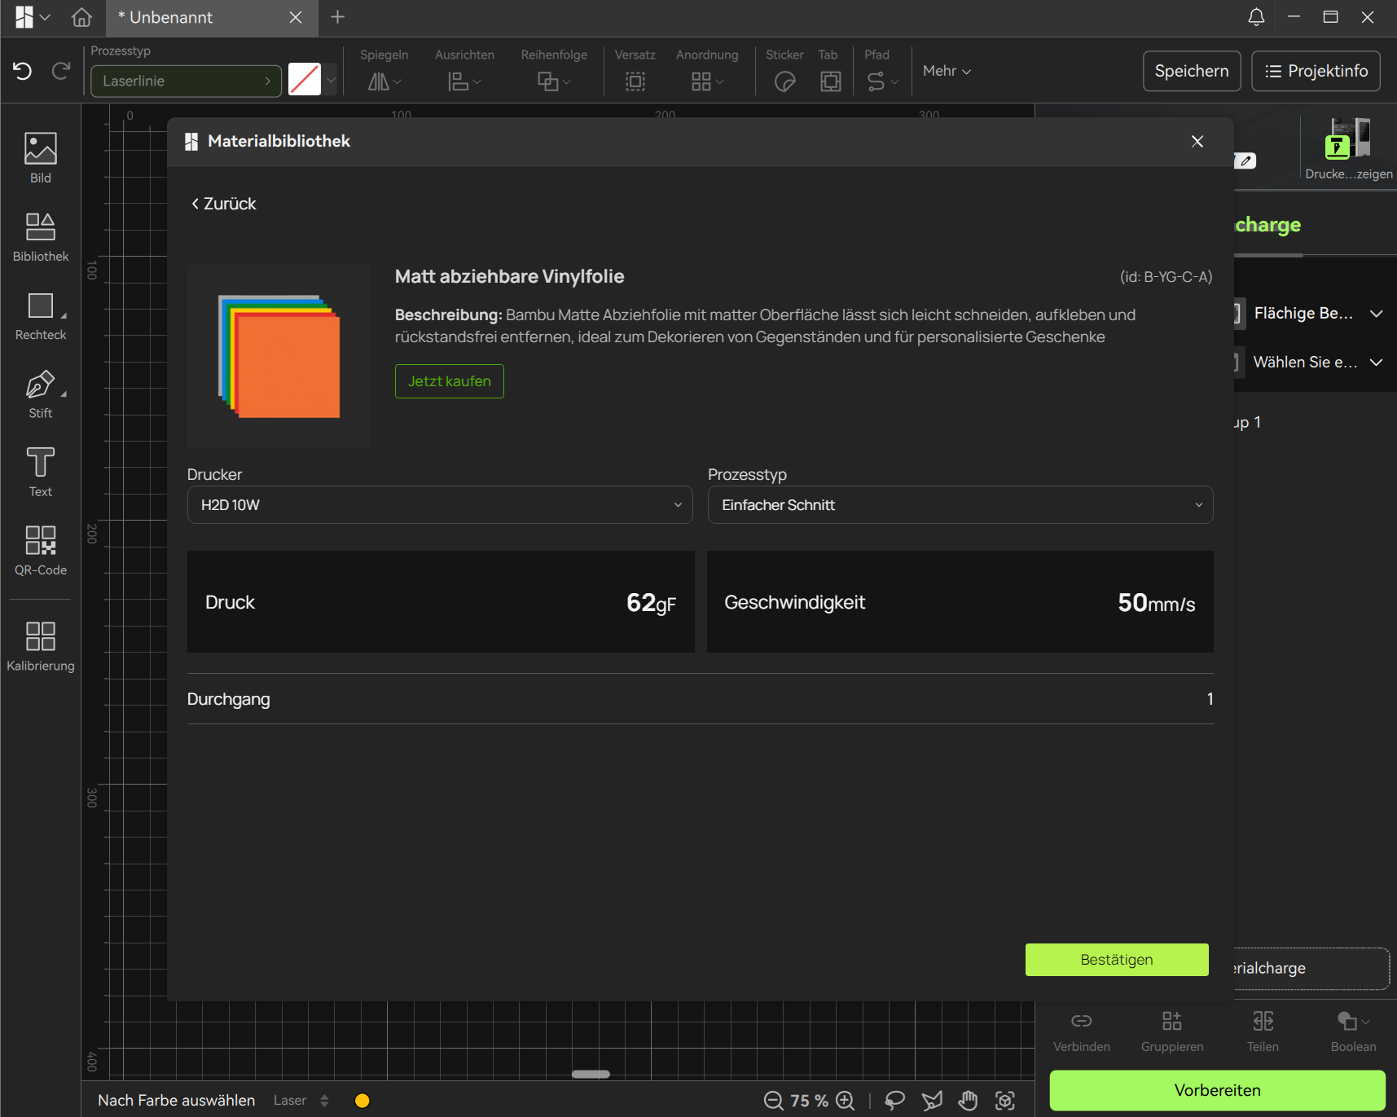Click the zoom in magnifier
The height and width of the screenshot is (1117, 1397).
(x=846, y=1101)
